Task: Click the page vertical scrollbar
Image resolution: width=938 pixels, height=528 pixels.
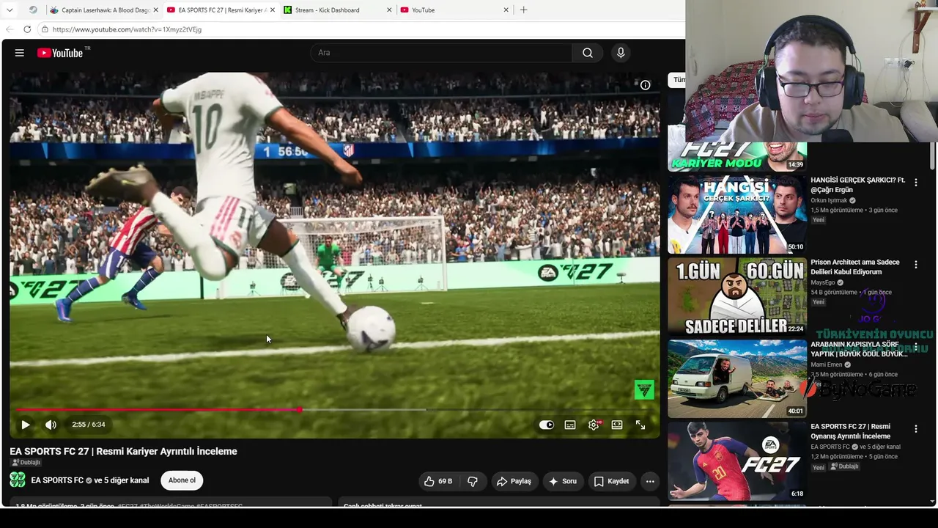Action: coord(932,156)
